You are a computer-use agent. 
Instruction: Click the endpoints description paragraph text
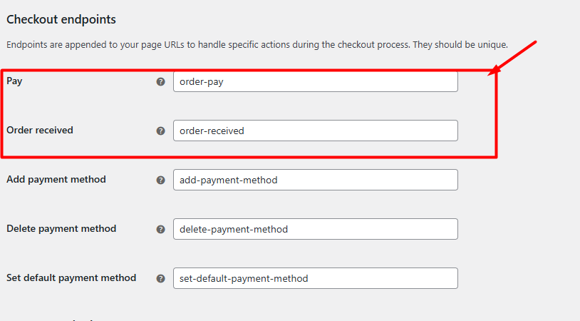pos(257,44)
